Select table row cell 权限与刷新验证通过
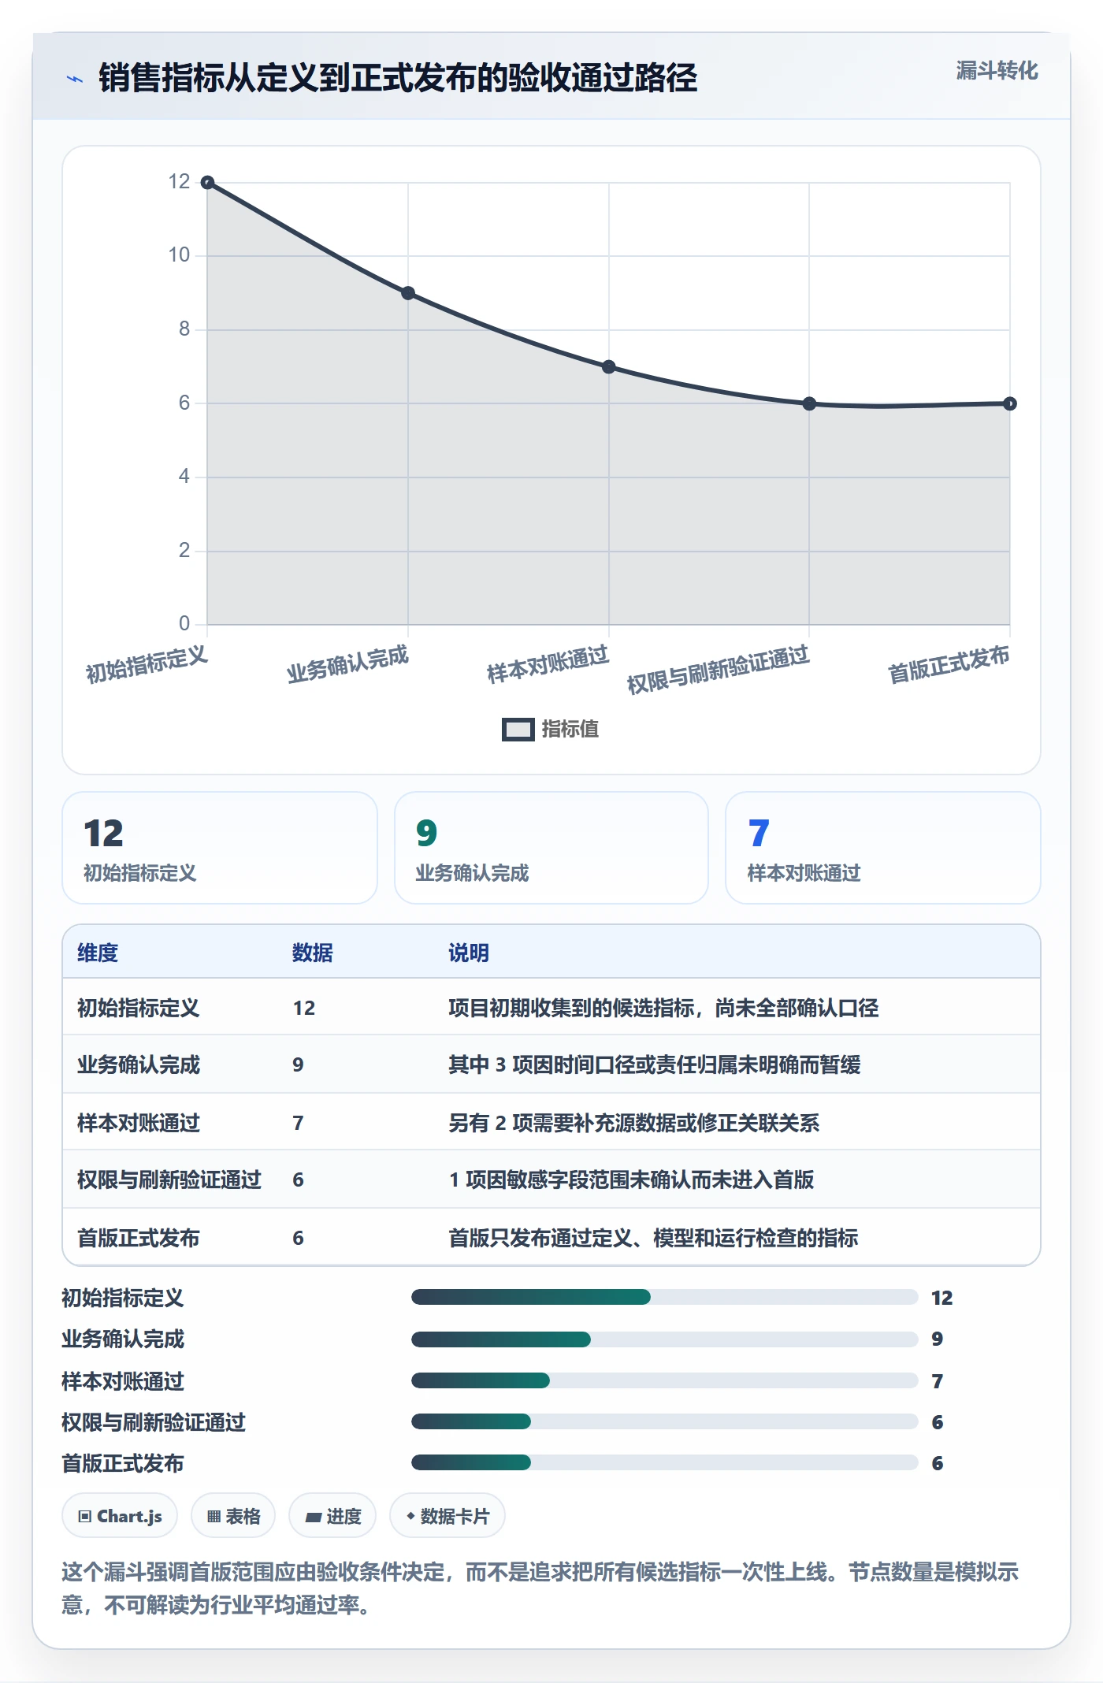1103x1683 pixels. 169,1180
